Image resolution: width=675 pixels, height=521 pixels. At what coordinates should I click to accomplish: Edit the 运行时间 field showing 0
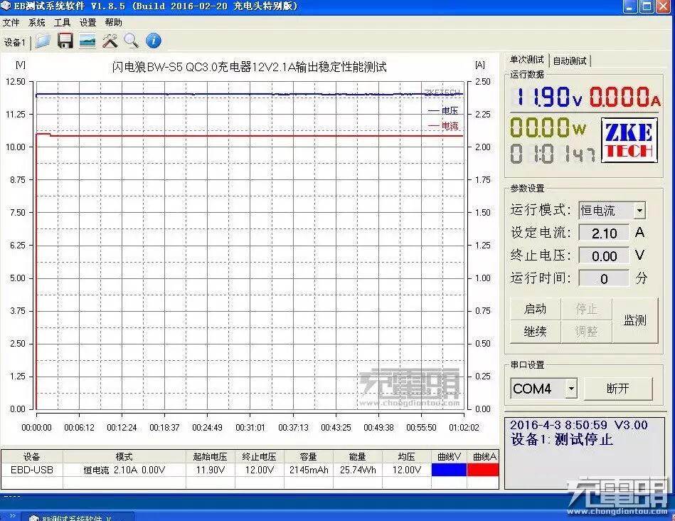(x=604, y=278)
